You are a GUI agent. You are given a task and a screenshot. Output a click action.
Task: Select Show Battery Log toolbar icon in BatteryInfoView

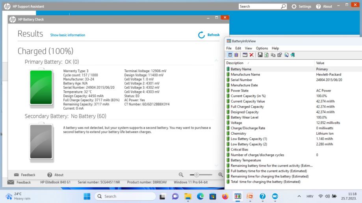(236, 55)
